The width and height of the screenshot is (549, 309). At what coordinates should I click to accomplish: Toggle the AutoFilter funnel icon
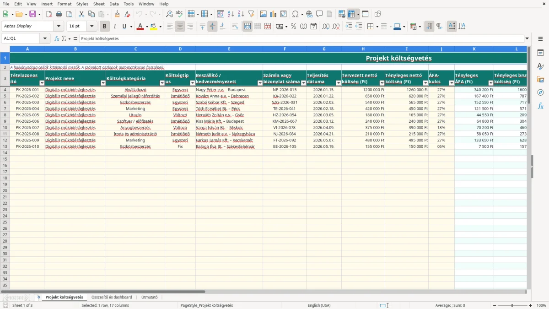[251, 14]
